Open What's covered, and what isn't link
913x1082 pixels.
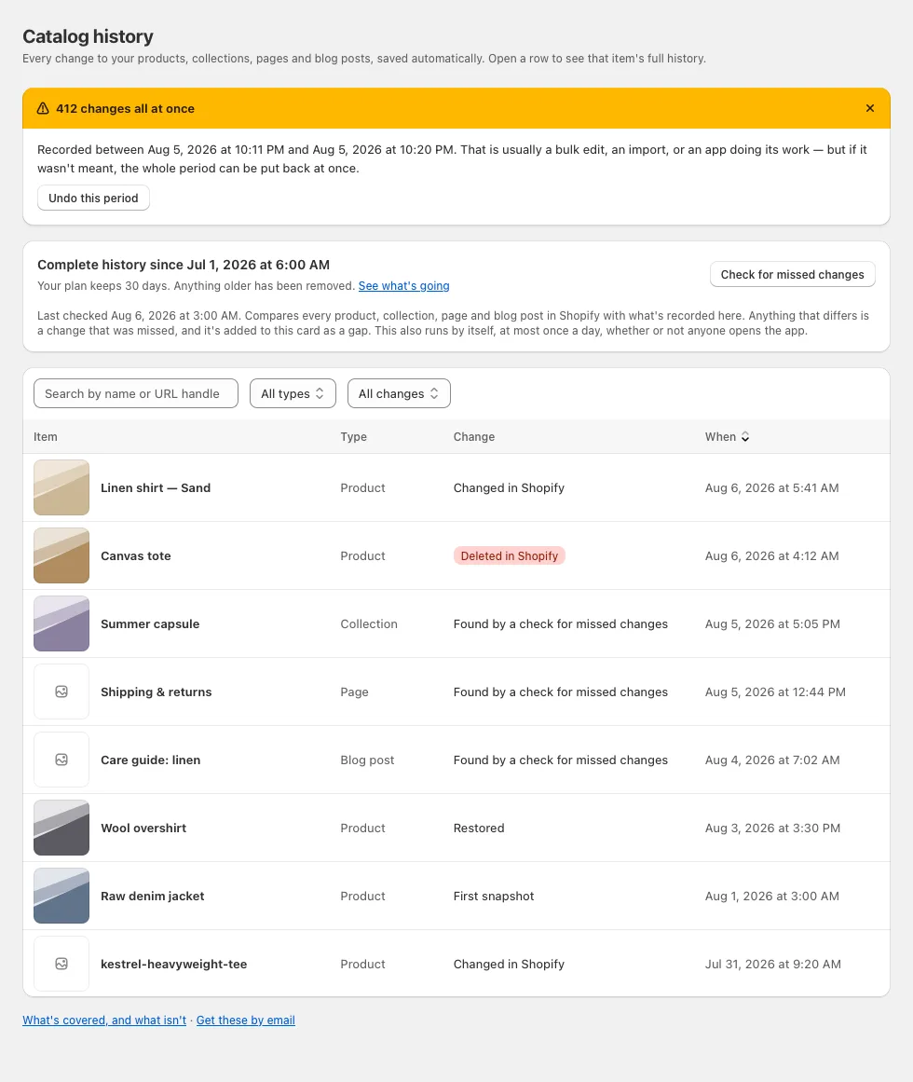[104, 1020]
